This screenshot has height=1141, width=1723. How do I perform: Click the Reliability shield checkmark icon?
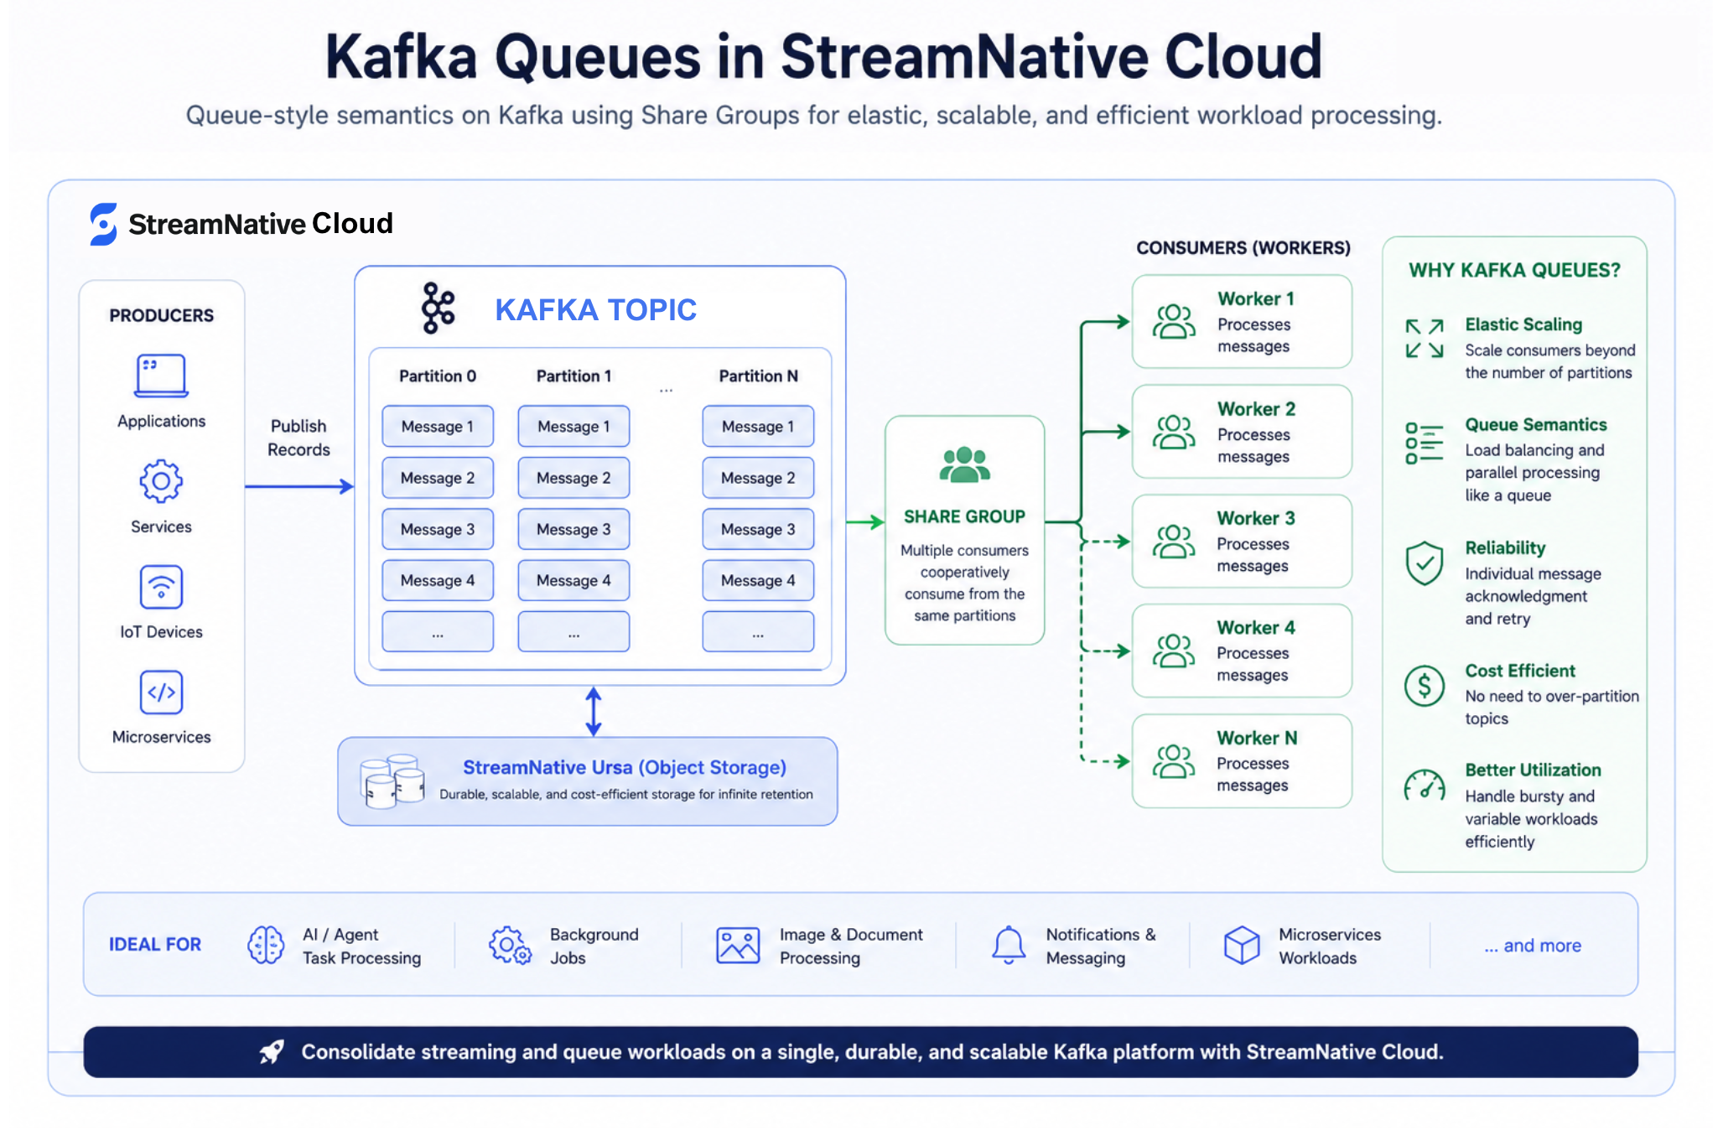tap(1425, 563)
